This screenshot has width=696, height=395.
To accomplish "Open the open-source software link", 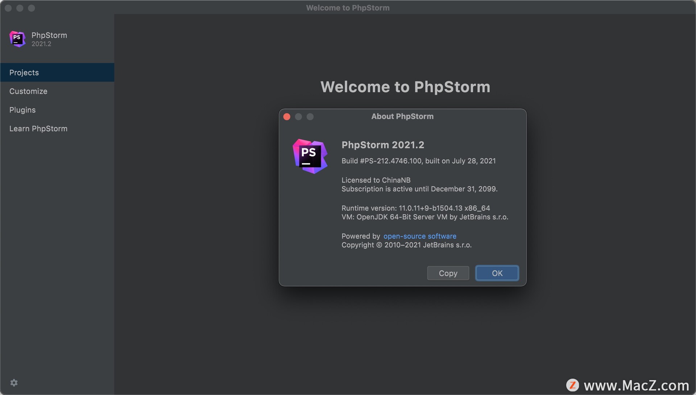I will [x=420, y=236].
